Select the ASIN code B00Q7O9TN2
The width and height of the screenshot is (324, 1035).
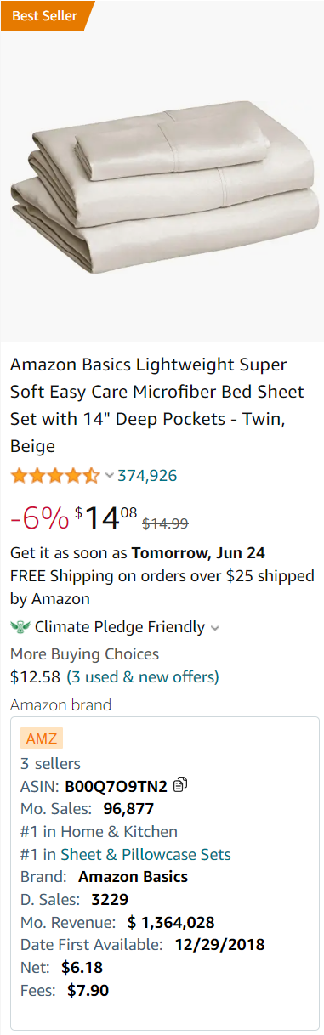116,786
